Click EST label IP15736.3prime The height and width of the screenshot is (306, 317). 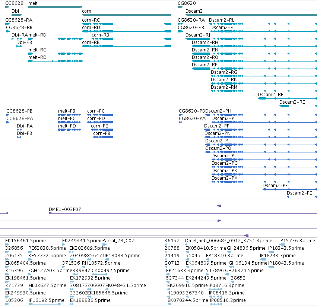297,241
